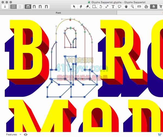Select the Measurement ruler tool

pos(139,7)
